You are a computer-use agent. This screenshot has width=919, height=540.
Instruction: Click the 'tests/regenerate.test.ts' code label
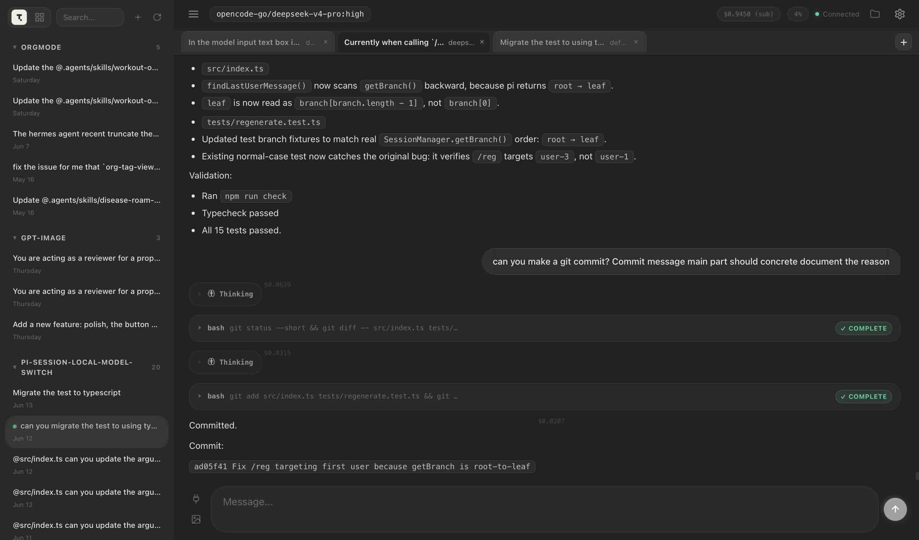263,122
